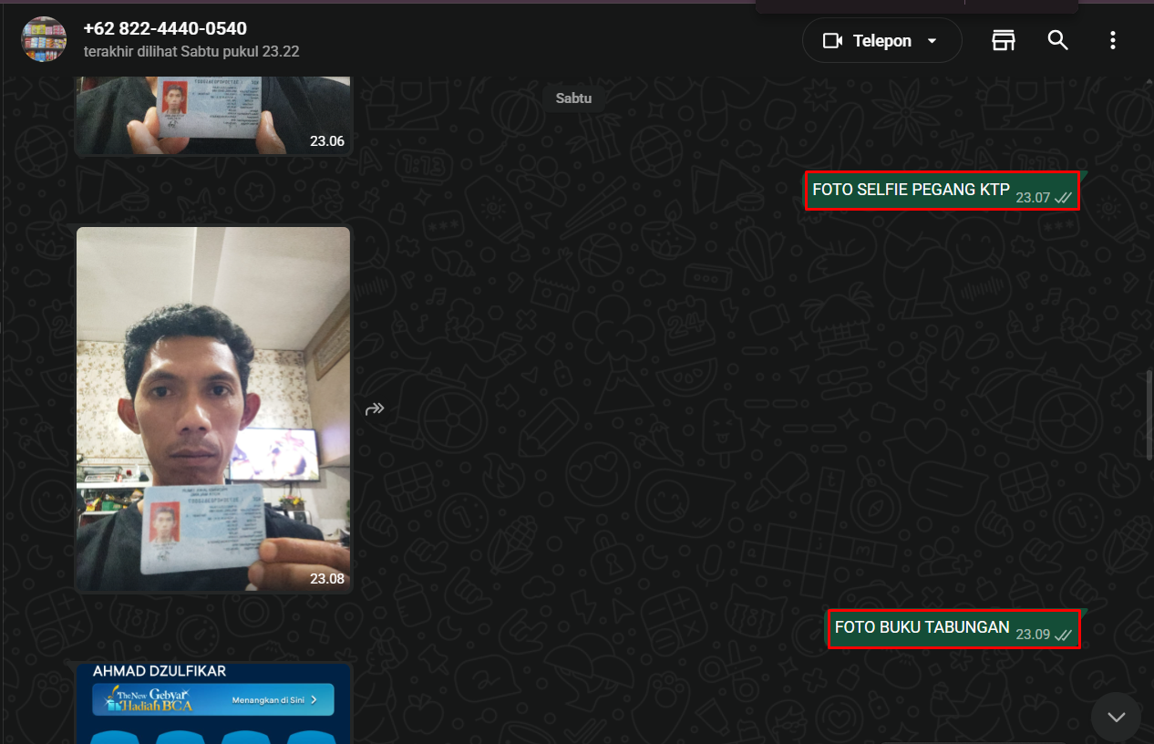Image resolution: width=1154 pixels, height=744 pixels.
Task: Click the Menangkan di Sini banner
Action: coord(213,700)
